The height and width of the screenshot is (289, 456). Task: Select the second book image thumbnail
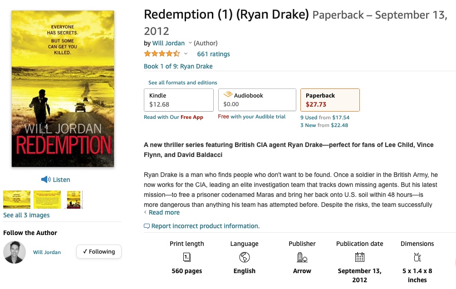(x=47, y=200)
